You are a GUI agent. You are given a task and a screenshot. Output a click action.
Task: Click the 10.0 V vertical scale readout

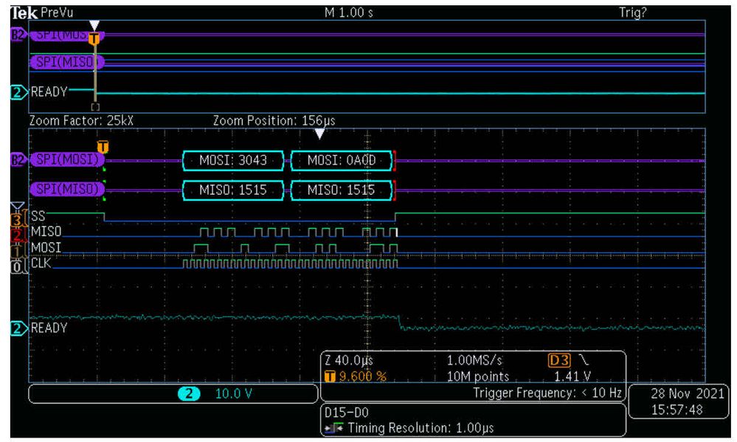[x=234, y=393]
